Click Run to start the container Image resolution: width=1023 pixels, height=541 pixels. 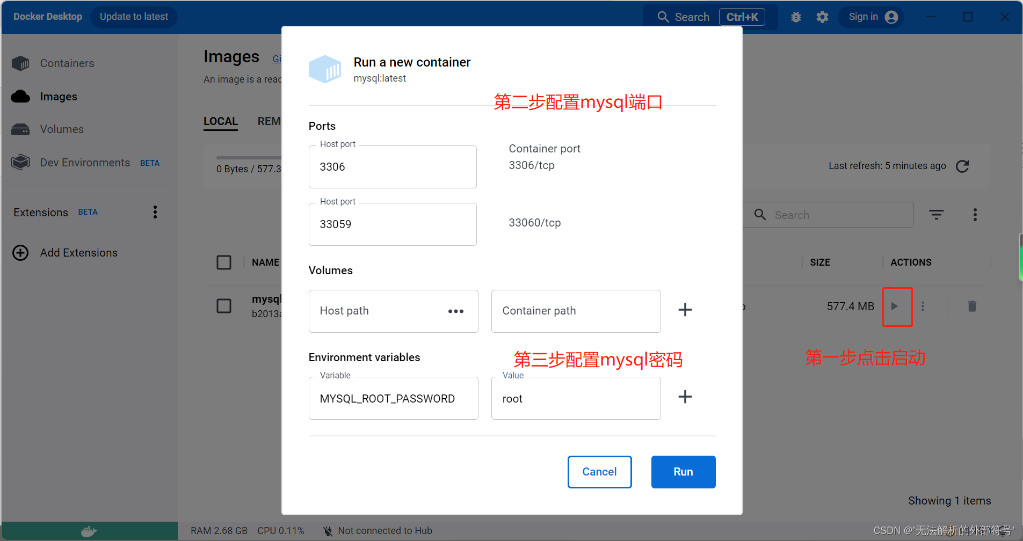pos(683,472)
